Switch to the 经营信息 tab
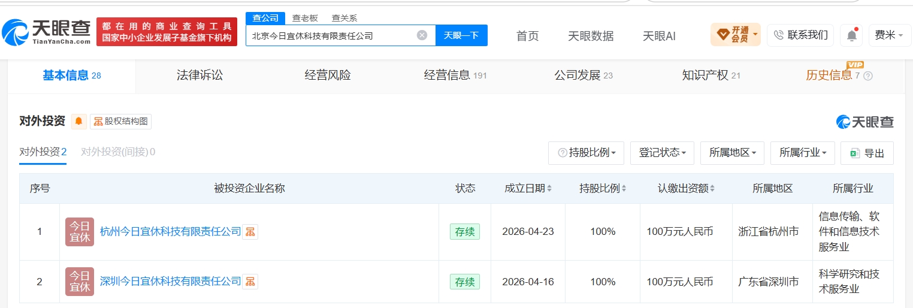 pyautogui.click(x=455, y=76)
